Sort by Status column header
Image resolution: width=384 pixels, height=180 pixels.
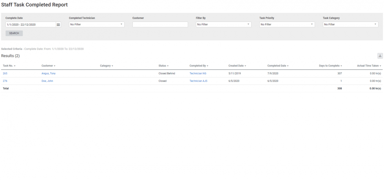(x=163, y=66)
